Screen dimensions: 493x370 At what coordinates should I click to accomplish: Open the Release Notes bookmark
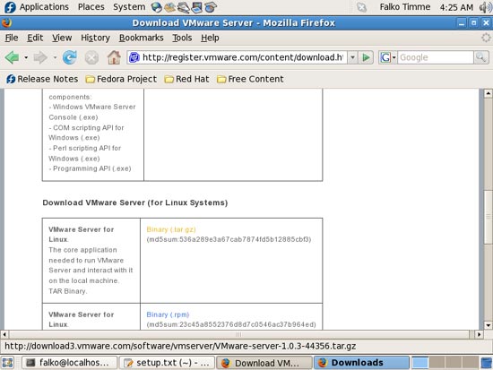[x=42, y=79]
